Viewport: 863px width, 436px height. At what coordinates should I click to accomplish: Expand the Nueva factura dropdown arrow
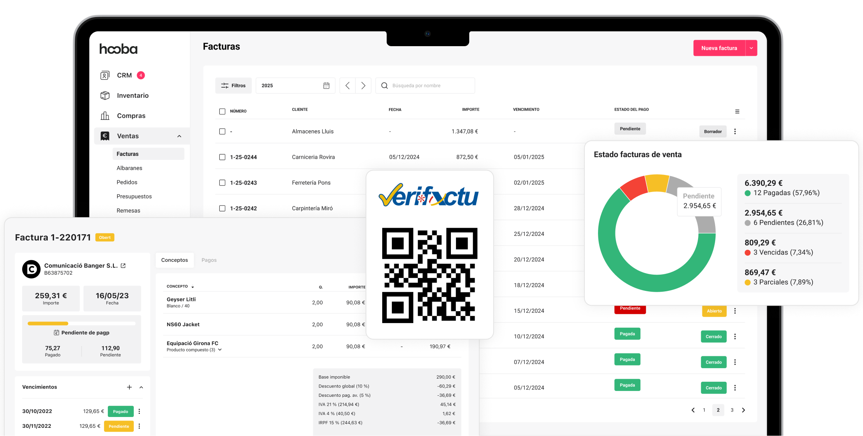tap(751, 48)
